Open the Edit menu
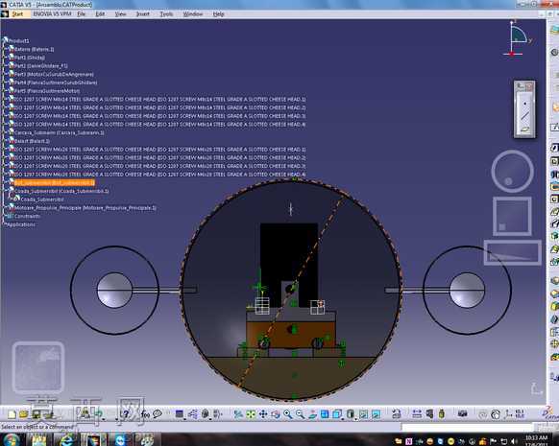Image resolution: width=559 pixels, height=446 pixels. 100,14
